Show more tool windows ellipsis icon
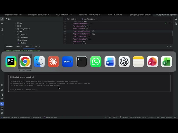The width and height of the screenshot is (178, 133). point(2,34)
